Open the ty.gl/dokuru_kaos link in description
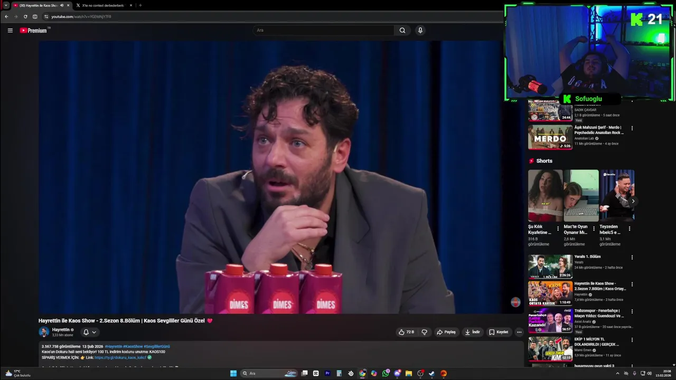 tap(120, 357)
